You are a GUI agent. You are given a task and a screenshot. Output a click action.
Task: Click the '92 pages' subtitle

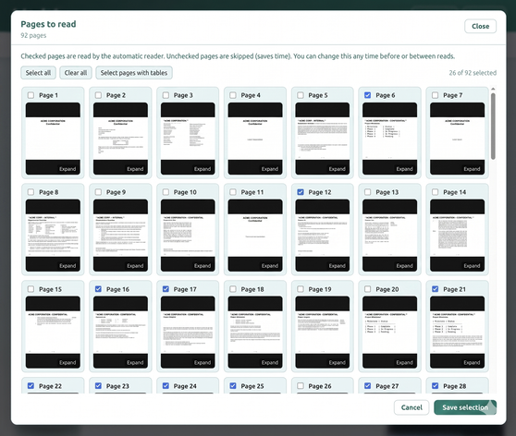[x=33, y=35]
